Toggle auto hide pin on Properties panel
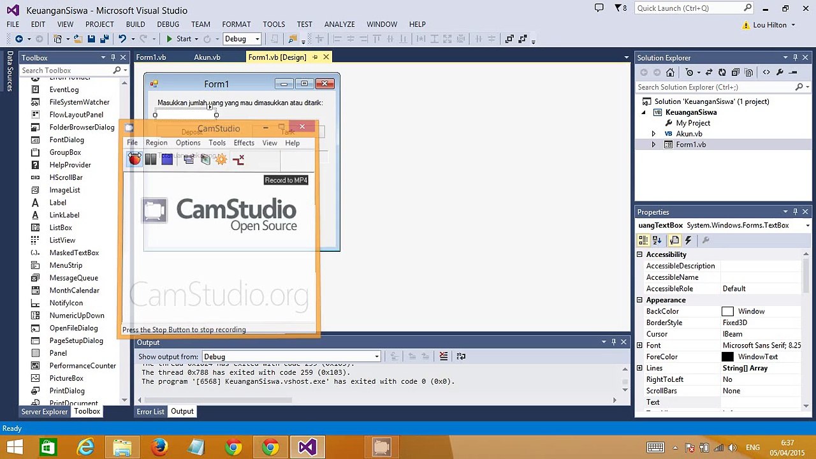The height and width of the screenshot is (459, 816). 796,212
